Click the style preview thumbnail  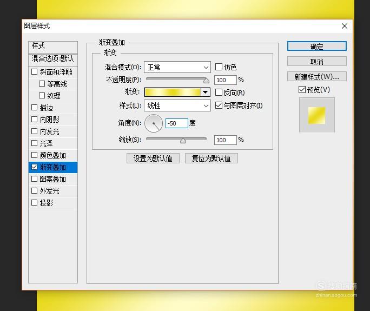(316, 115)
